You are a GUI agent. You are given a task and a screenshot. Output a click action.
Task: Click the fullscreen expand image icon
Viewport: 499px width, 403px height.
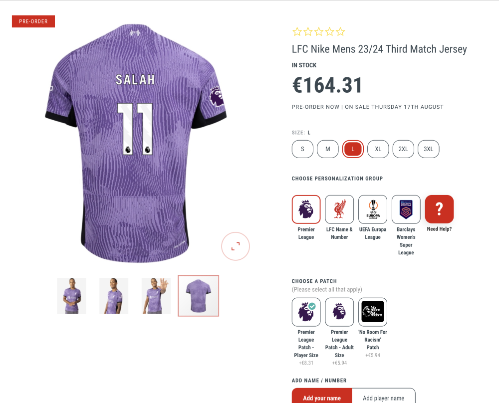(236, 246)
